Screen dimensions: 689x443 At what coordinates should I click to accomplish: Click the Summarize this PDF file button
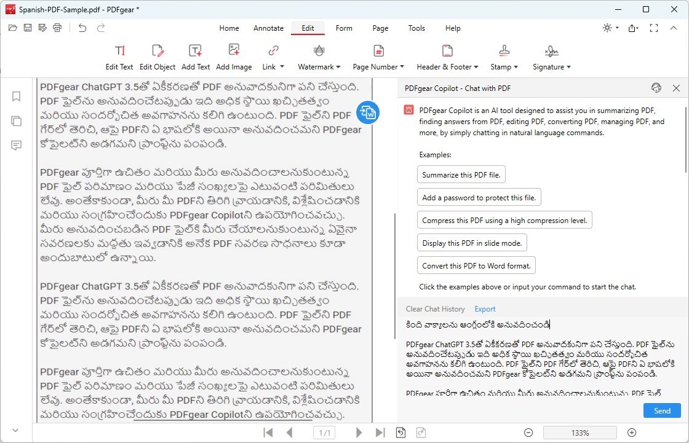(x=461, y=174)
